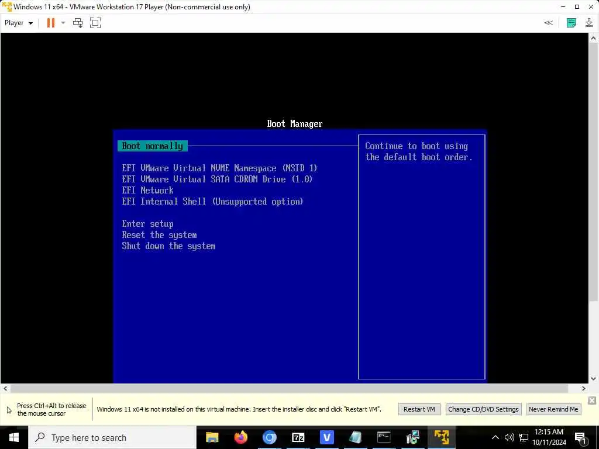
Task: Click the VMware Player taskbar icon
Action: [x=441, y=437]
